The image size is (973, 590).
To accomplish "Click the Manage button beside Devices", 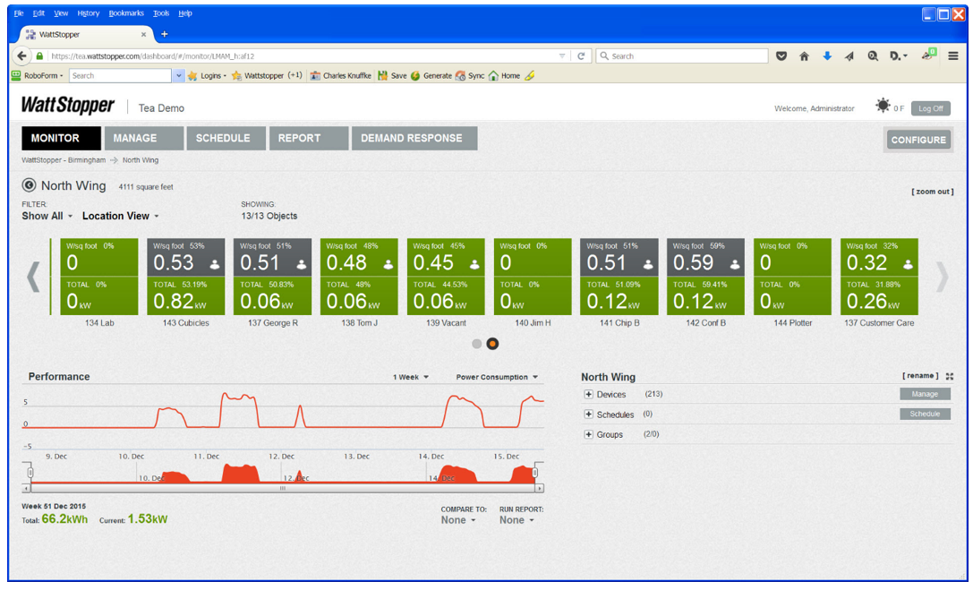I will coord(925,394).
